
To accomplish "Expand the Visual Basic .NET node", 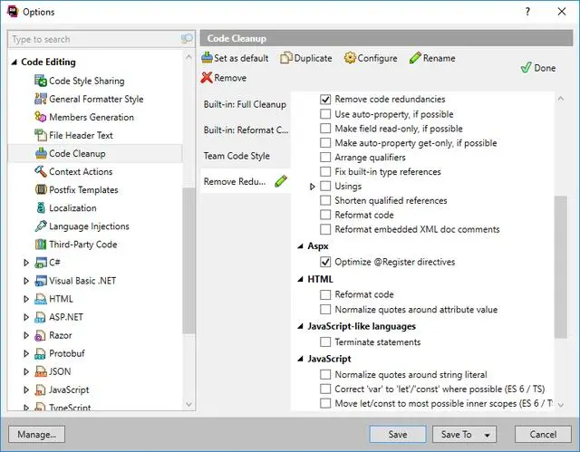I will point(26,281).
